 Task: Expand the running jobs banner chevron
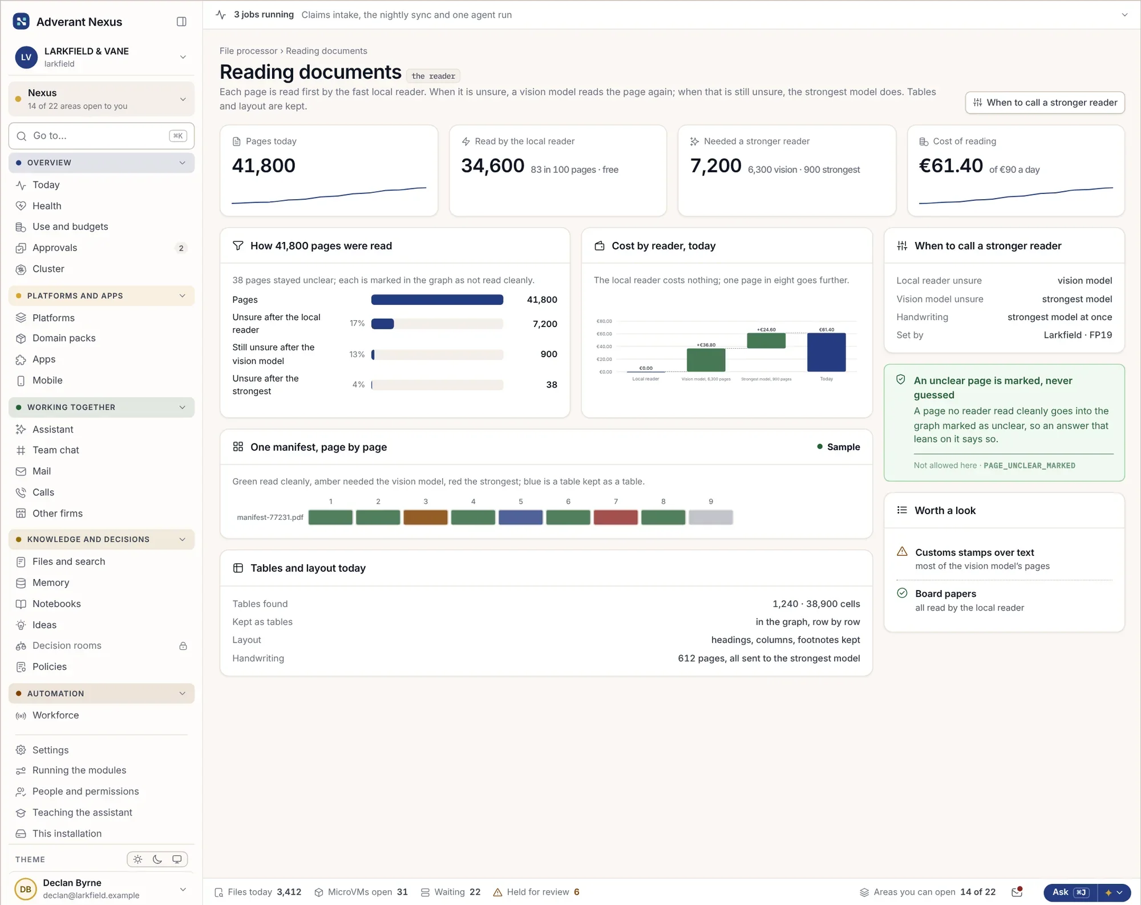tap(1124, 15)
